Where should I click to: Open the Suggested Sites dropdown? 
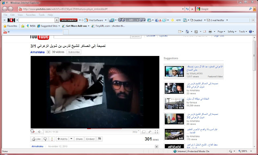(48, 26)
